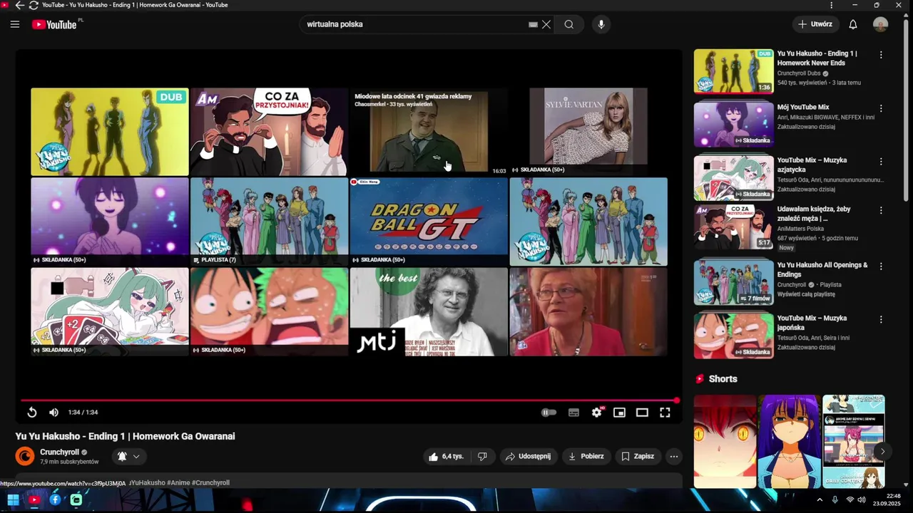Save video with Zapisz
913x513 pixels.
[x=638, y=456]
